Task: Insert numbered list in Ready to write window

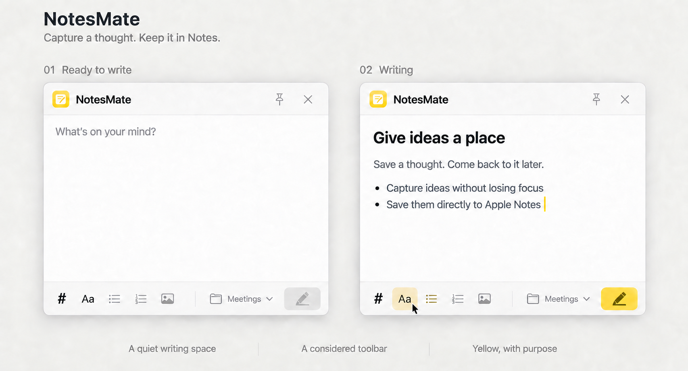Action: click(x=141, y=299)
